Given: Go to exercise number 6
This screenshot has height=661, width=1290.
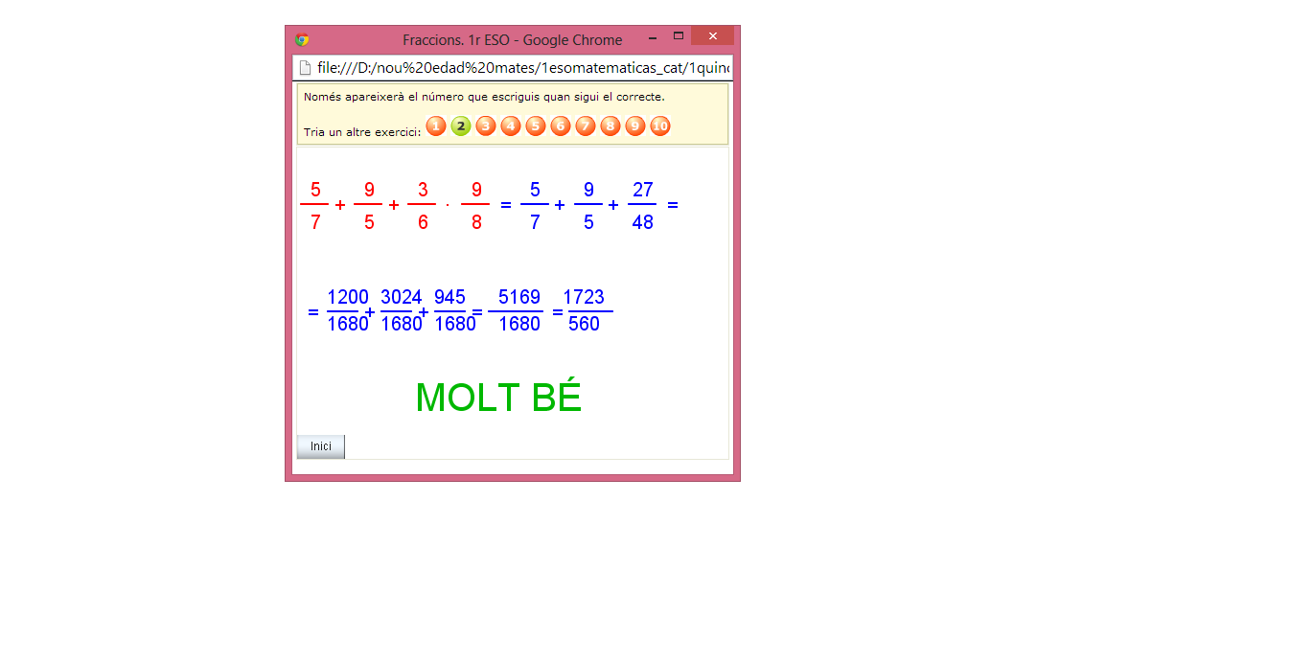Looking at the screenshot, I should click(561, 126).
